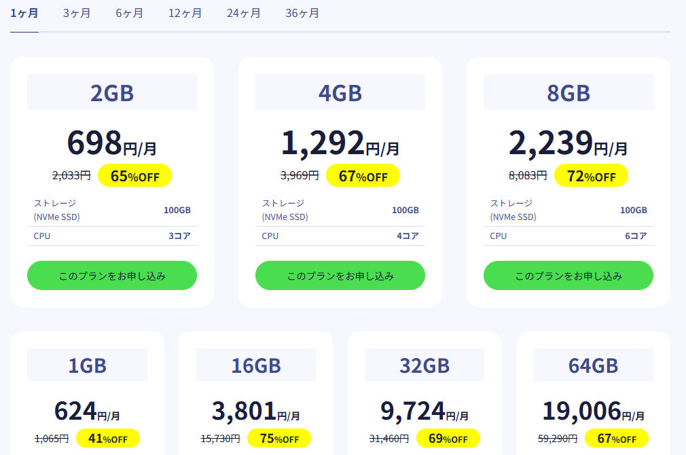Choose the 32GB plan heading

(x=425, y=366)
